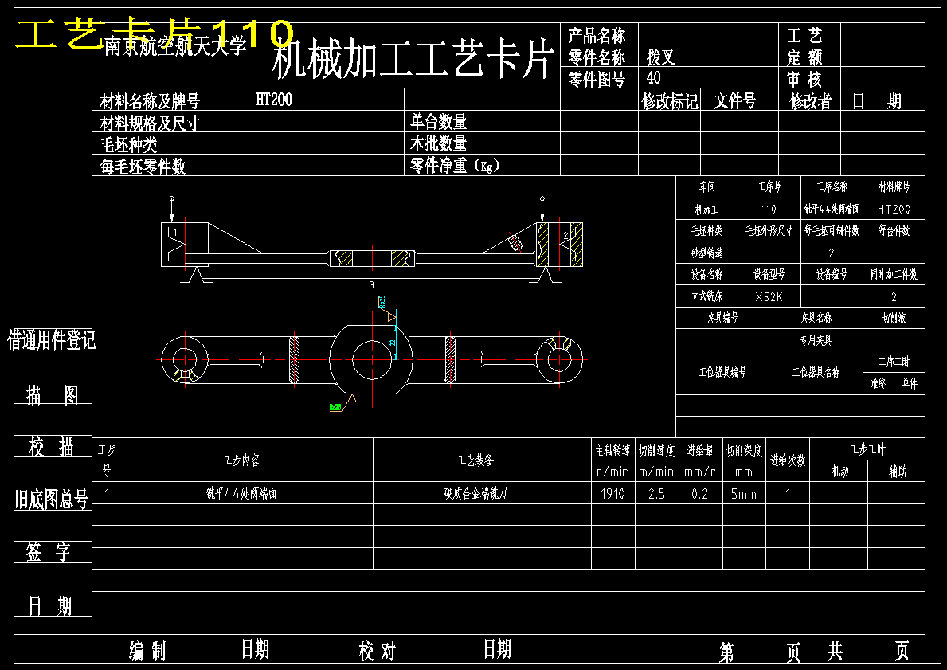Select the 工位器具名称 cell
Image resolution: width=947 pixels, height=670 pixels.
click(816, 372)
